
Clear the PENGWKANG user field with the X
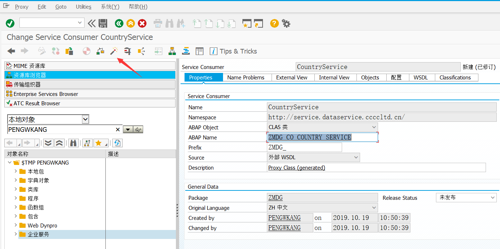[118, 129]
